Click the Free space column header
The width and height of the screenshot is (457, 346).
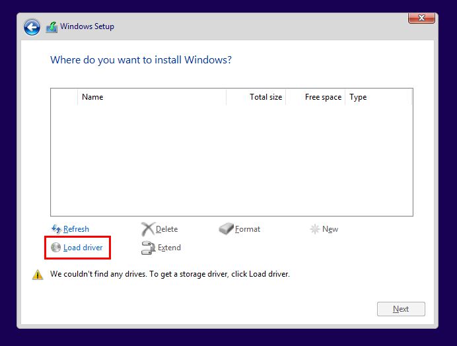coord(323,97)
